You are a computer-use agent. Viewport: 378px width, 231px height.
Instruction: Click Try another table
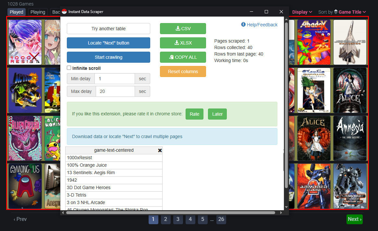pos(108,29)
